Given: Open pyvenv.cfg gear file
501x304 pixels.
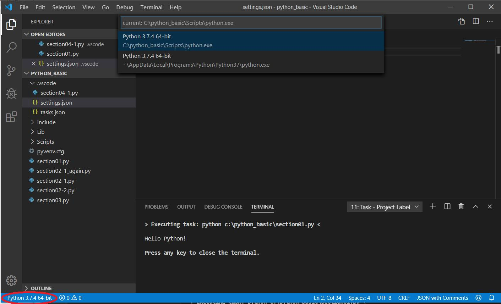Looking at the screenshot, I should click(50, 151).
